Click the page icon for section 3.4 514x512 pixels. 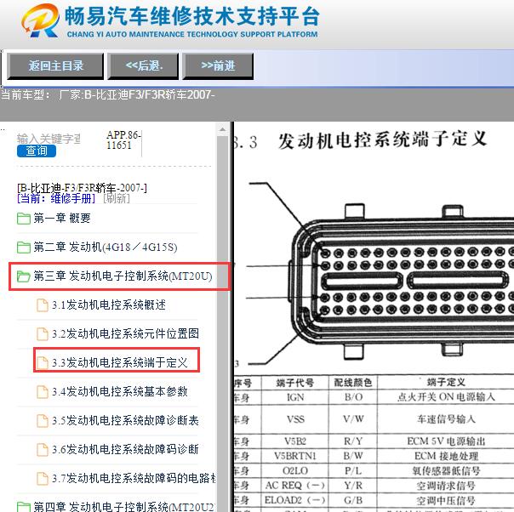(x=43, y=392)
